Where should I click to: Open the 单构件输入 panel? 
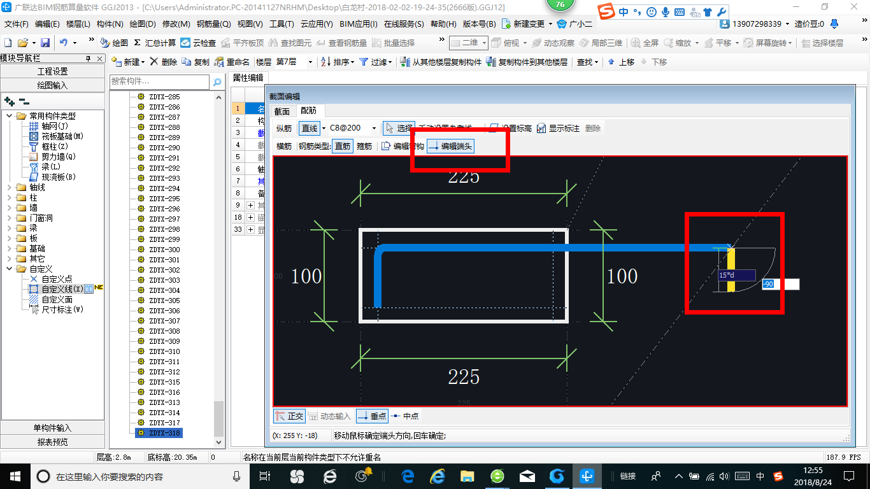click(52, 428)
